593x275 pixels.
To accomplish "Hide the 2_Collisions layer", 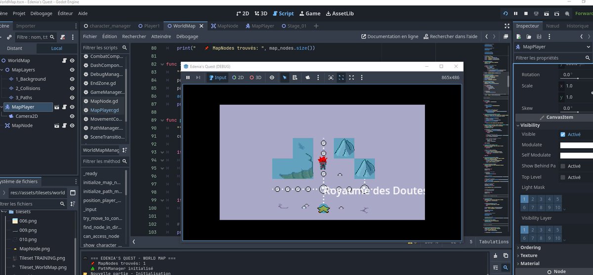I will click(72, 88).
